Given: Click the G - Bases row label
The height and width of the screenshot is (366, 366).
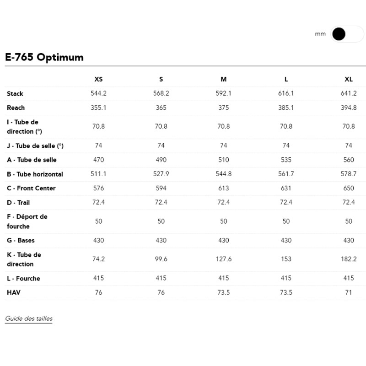Looking at the screenshot, I should (21, 241).
